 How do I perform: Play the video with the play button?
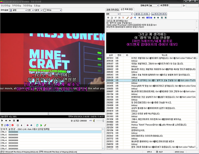[x=2, y=120]
